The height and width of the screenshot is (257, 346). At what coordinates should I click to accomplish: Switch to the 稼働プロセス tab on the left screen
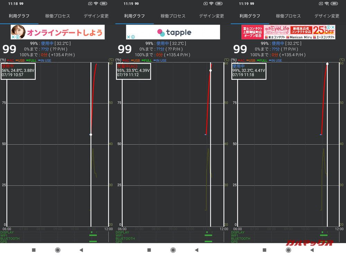(x=57, y=16)
